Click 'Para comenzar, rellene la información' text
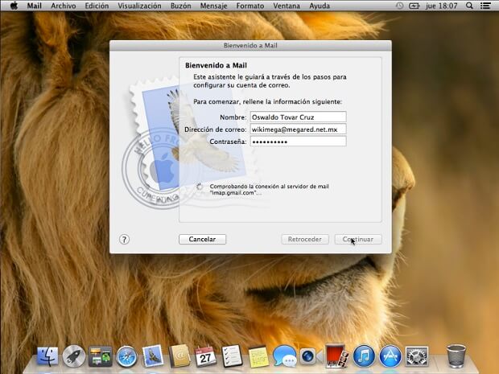499x374 pixels. [268, 102]
